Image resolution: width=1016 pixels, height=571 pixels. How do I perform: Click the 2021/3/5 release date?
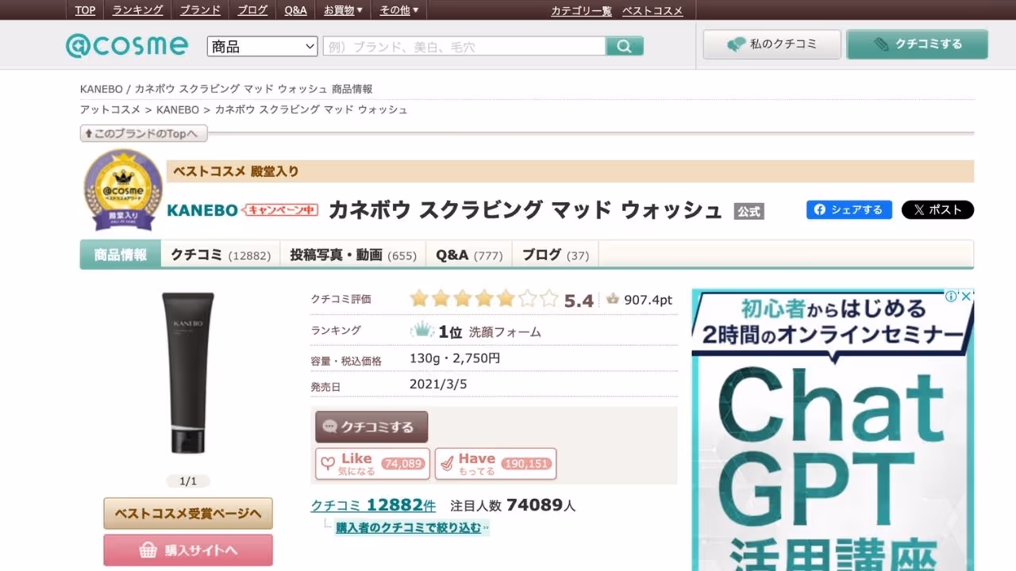point(438,384)
